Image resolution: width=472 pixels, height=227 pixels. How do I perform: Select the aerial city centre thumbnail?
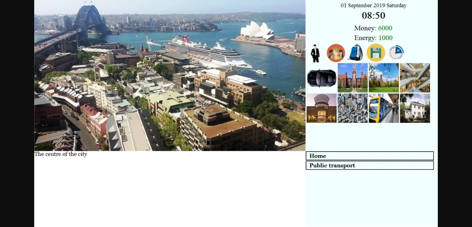pos(353,108)
